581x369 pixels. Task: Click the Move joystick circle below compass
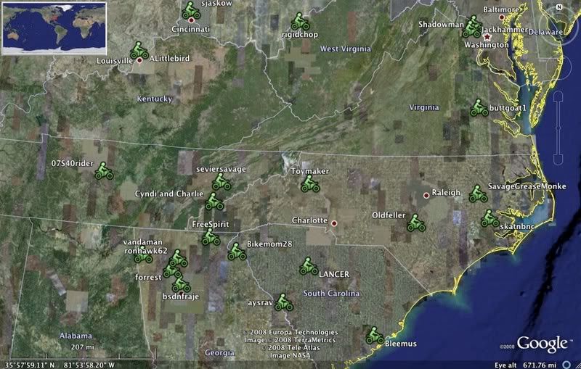pyautogui.click(x=559, y=67)
